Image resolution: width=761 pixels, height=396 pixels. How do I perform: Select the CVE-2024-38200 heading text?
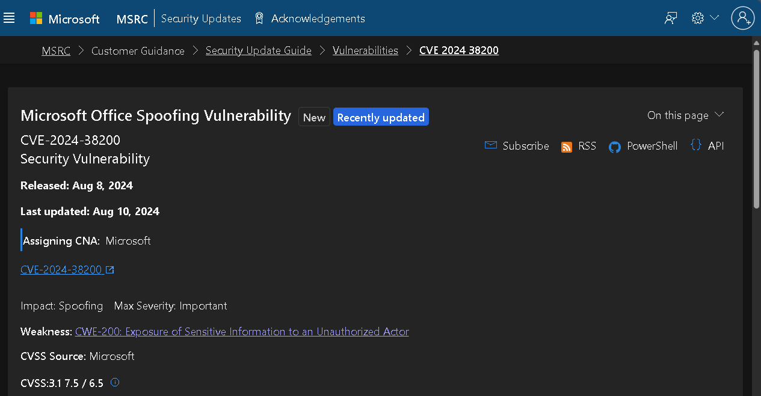pyautogui.click(x=70, y=140)
